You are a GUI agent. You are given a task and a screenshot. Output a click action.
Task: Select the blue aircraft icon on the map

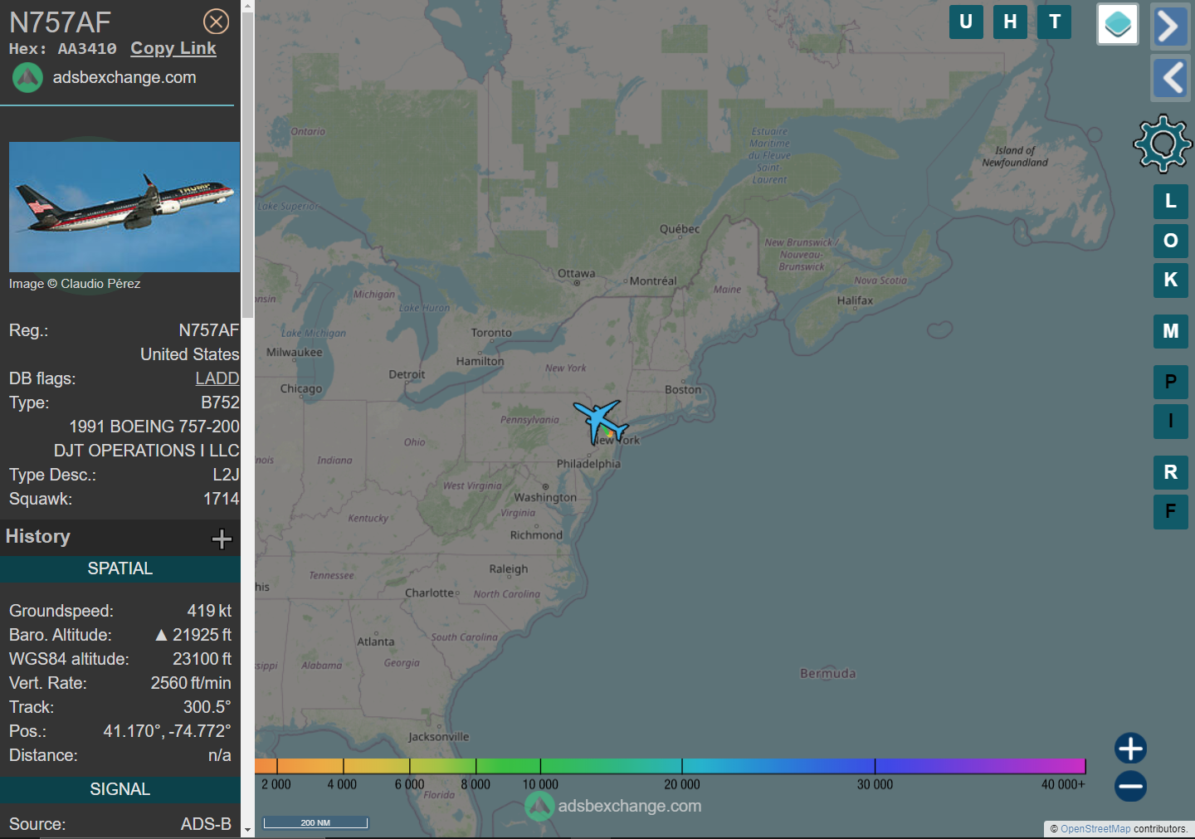(x=597, y=421)
